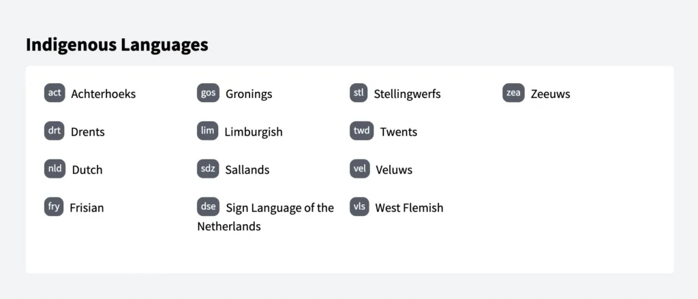Viewport: 698px width, 299px height.
Task: Click the 'stl' language code badge
Action: click(x=359, y=93)
